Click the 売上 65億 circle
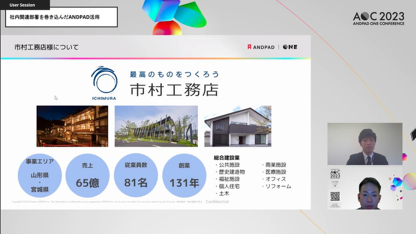 [88, 175]
